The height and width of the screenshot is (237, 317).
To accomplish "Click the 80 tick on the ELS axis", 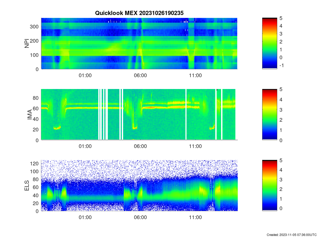I will click(36, 179).
